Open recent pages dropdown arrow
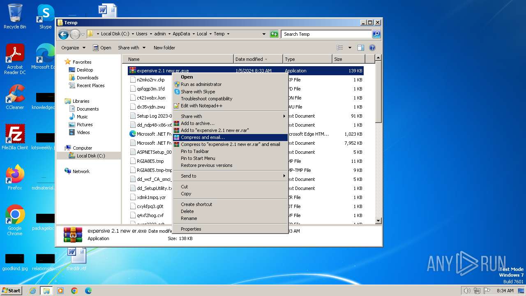The width and height of the screenshot is (526, 296). [x=83, y=34]
